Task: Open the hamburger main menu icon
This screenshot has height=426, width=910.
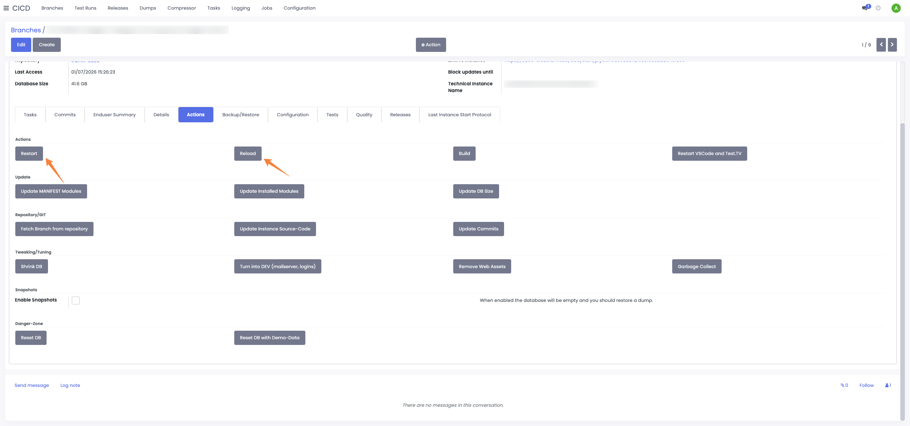Action: 6,8
